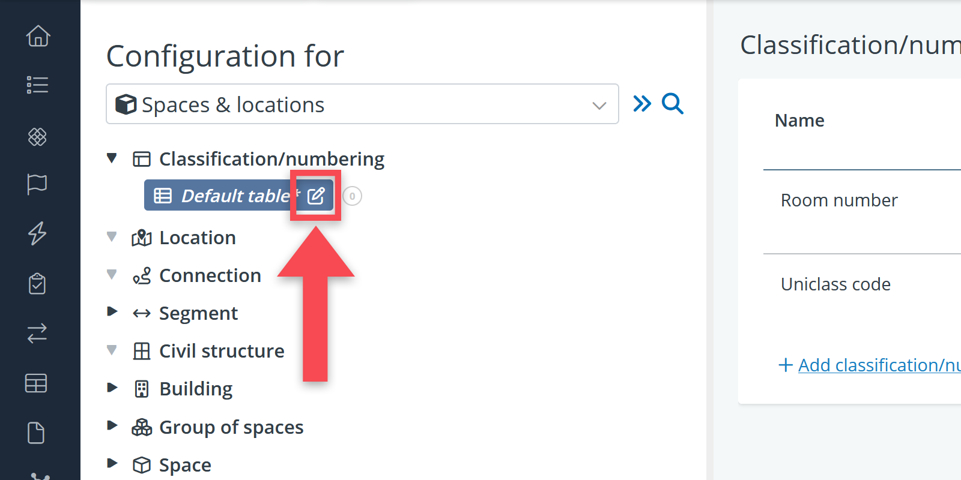Expand the Group of spaces node
This screenshot has width=961, height=480.
112,426
